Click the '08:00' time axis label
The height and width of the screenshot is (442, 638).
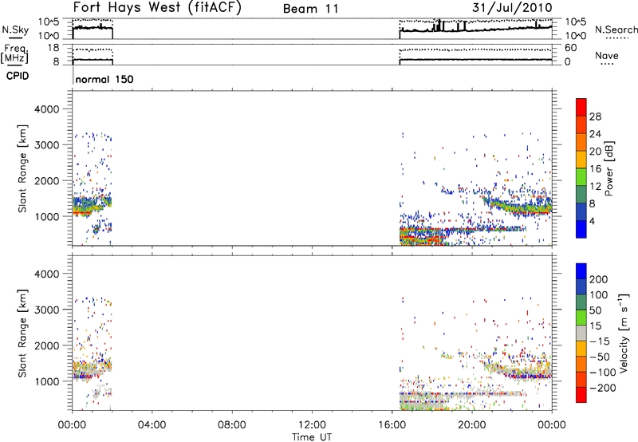click(x=231, y=425)
